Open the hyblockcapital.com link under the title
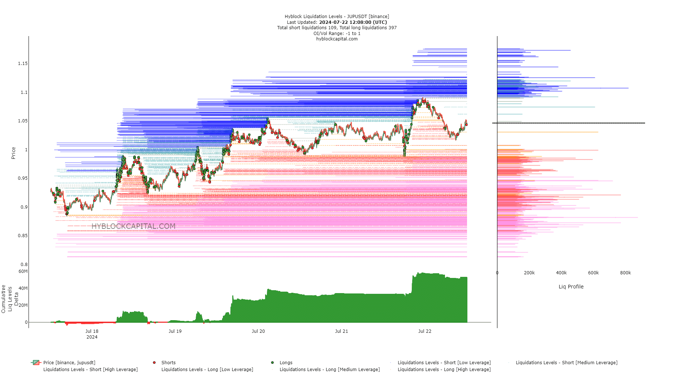This screenshot has width=674, height=379. [x=337, y=39]
